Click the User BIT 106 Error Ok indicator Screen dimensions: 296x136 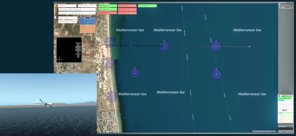click(147, 6)
